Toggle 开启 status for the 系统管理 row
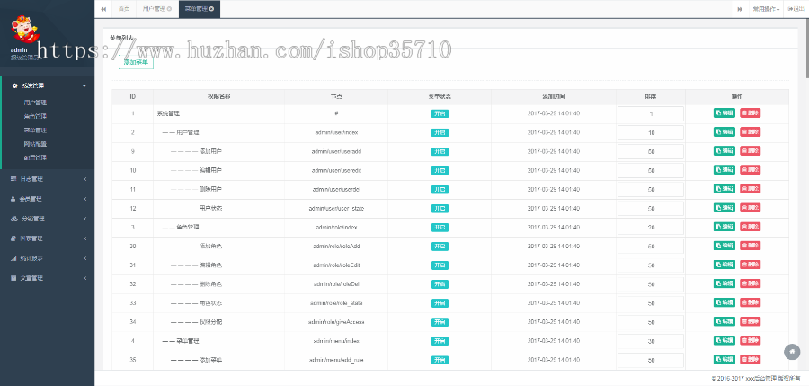The width and height of the screenshot is (809, 386). (440, 113)
